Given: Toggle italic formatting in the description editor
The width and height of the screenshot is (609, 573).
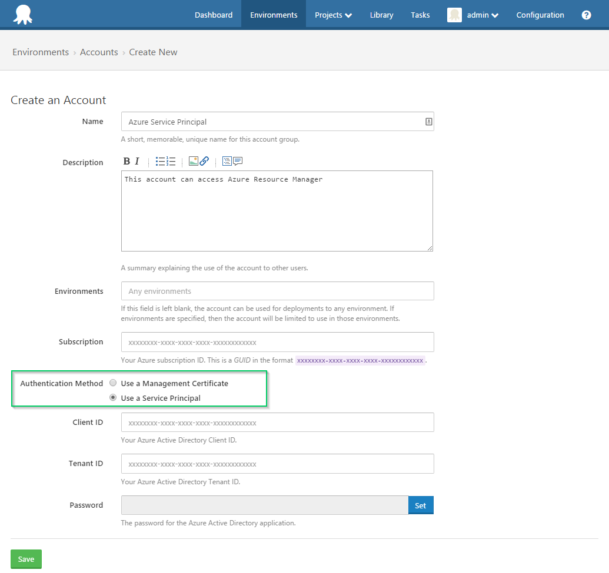Looking at the screenshot, I should pos(136,160).
